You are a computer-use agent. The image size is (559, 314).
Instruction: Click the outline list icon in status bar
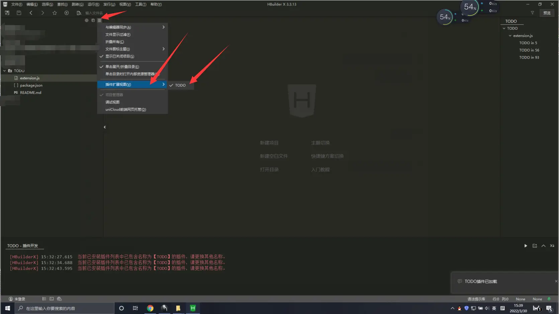[44, 299]
